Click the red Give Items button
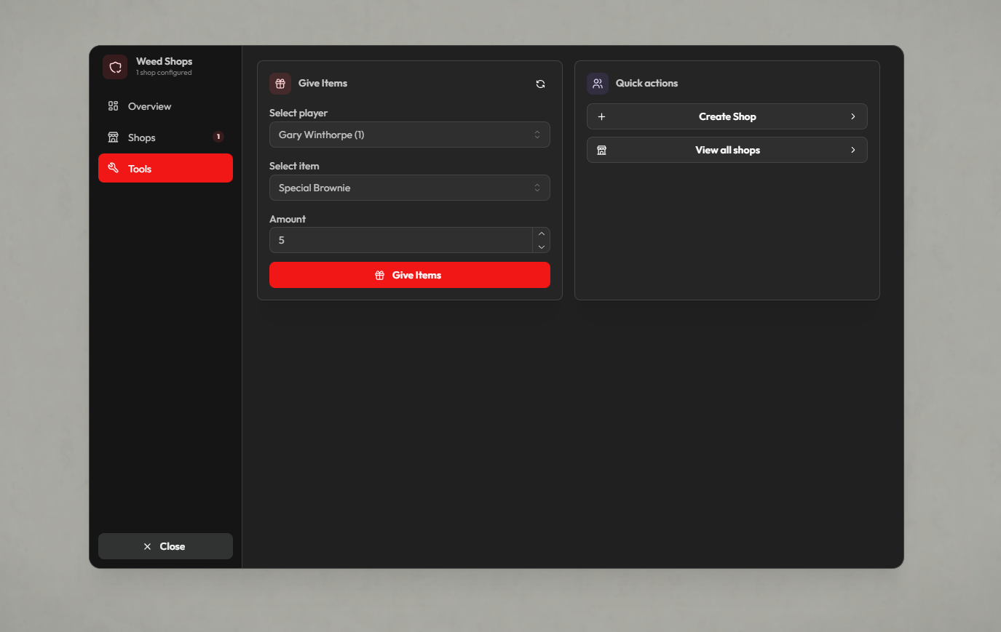Image resolution: width=1001 pixels, height=632 pixels. [410, 275]
